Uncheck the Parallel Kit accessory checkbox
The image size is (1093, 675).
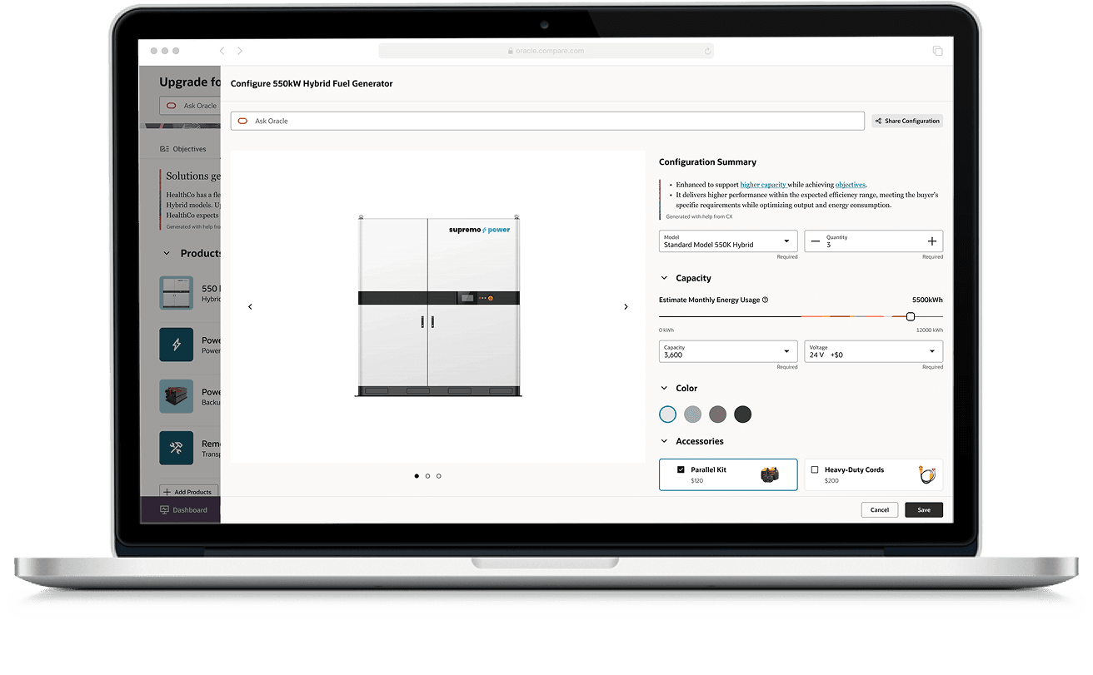tap(681, 469)
